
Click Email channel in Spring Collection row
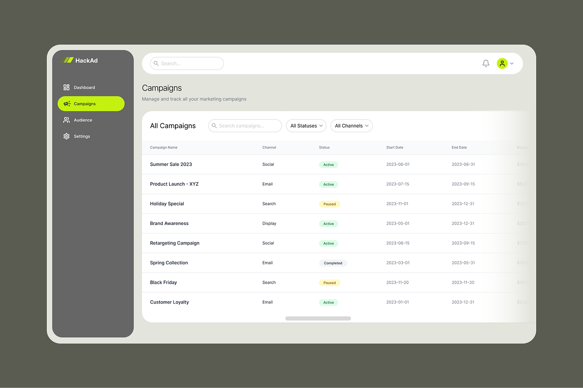click(268, 263)
